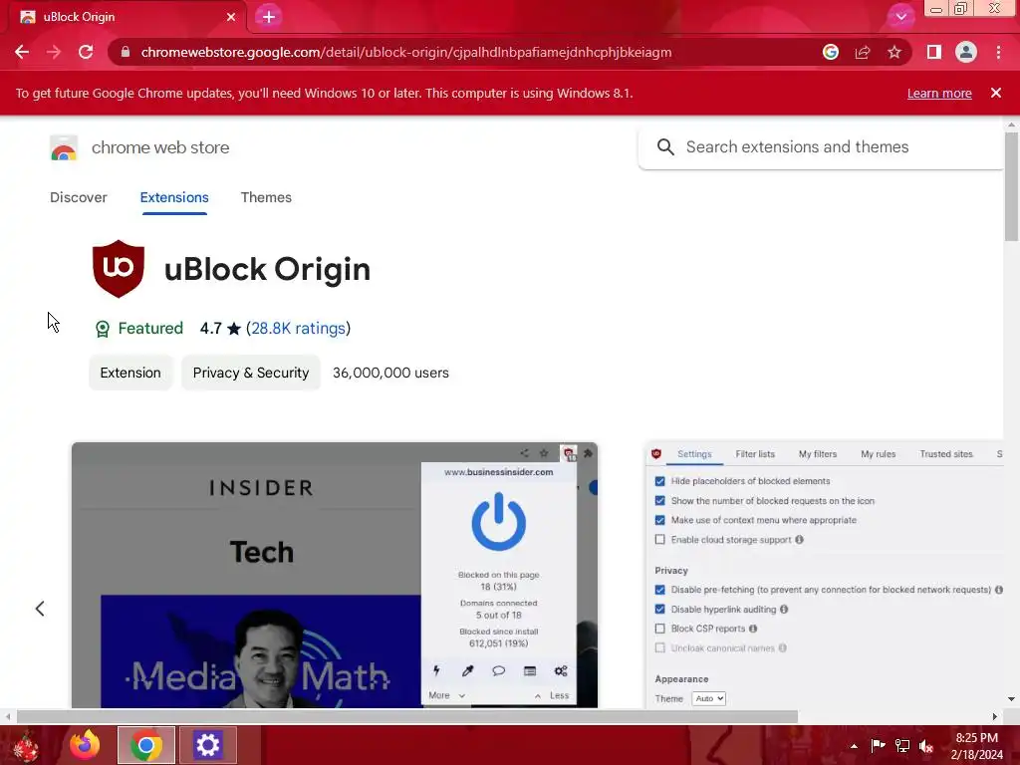Select the Filter lists tab
Viewport: 1020px width, 765px height.
point(755,454)
